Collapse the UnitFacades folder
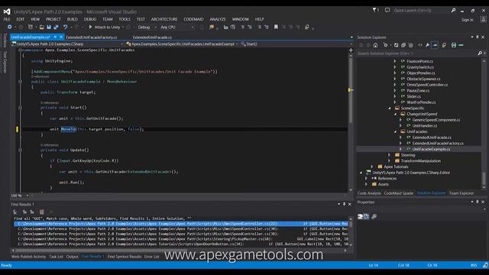Image resolution: width=489 pixels, height=275 pixels. point(395,131)
